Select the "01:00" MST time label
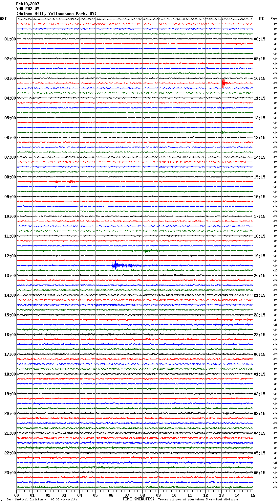279x504 pixels. (x=10, y=39)
